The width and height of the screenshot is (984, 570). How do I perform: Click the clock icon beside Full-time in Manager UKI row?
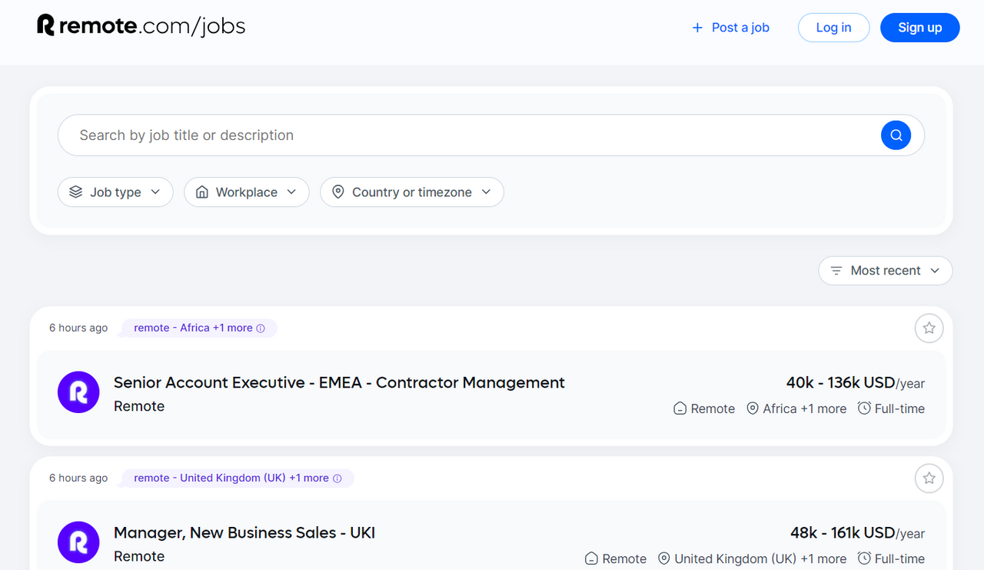864,558
